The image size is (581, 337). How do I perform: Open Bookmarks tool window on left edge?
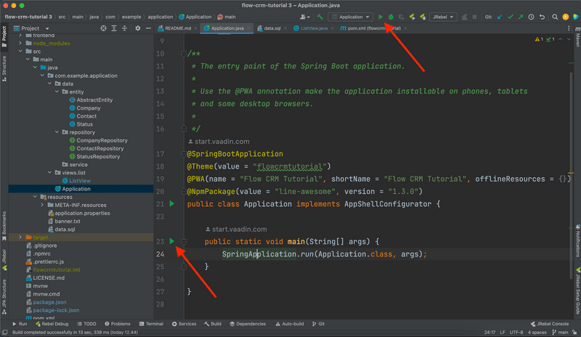click(x=4, y=226)
